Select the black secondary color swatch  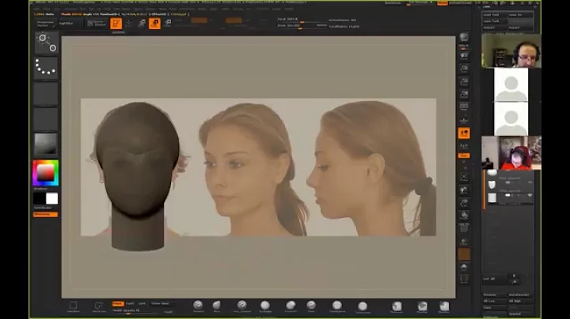(x=40, y=199)
